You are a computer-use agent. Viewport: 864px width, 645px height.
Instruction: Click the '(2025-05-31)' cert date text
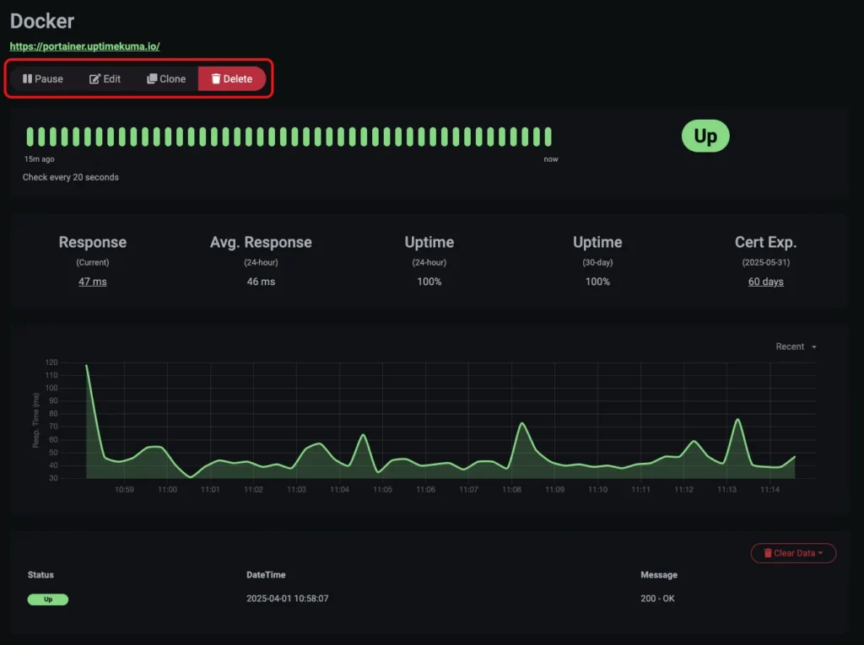(x=765, y=263)
